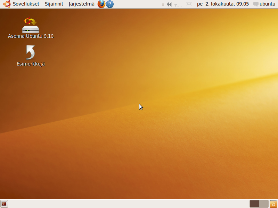Click the speech bubble status icon
The height and width of the screenshot is (208, 278).
click(x=256, y=4)
